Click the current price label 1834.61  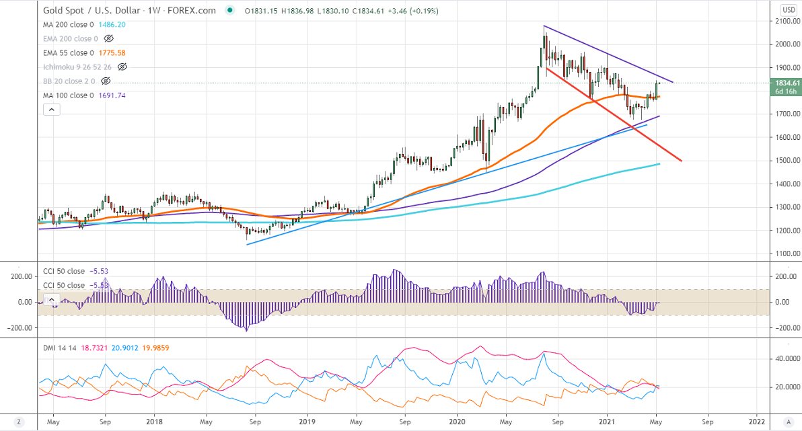(x=786, y=83)
